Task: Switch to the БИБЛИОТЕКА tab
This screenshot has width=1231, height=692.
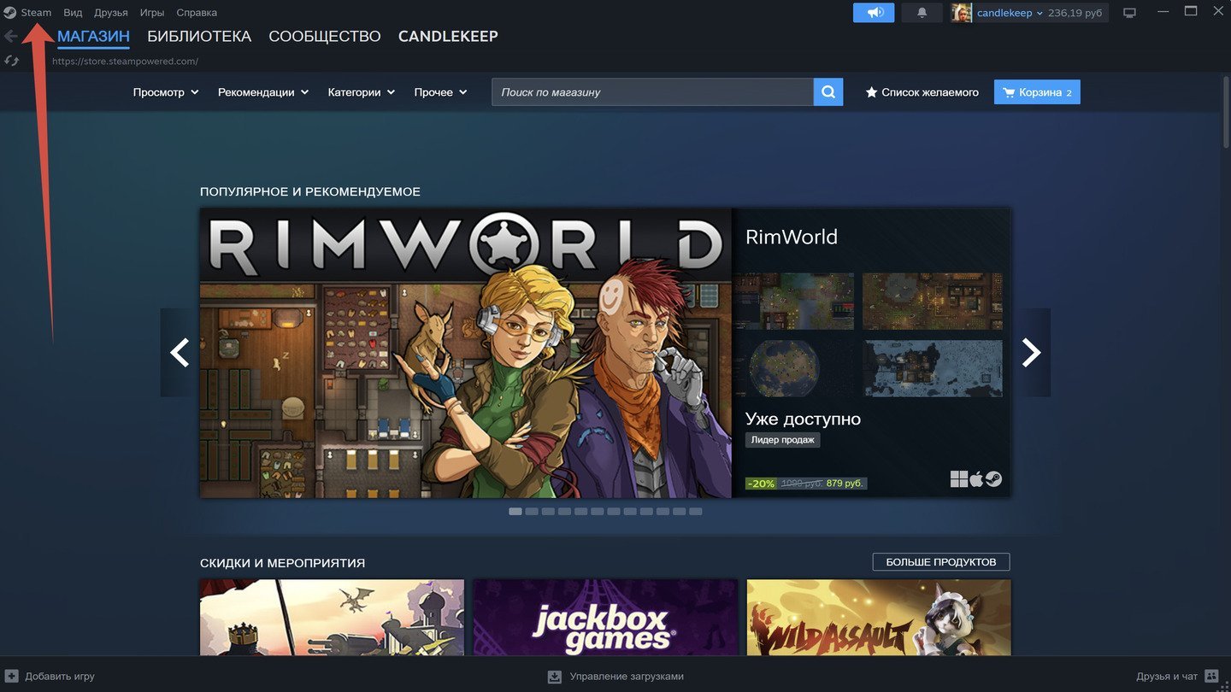Action: 199,37
